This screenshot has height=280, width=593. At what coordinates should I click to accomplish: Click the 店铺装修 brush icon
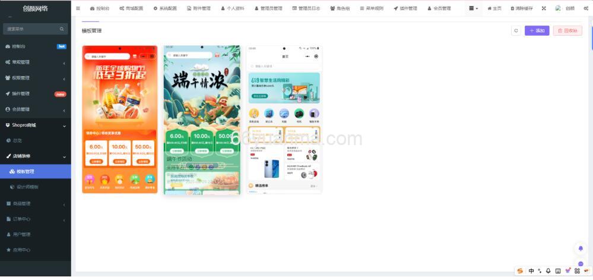[9, 156]
